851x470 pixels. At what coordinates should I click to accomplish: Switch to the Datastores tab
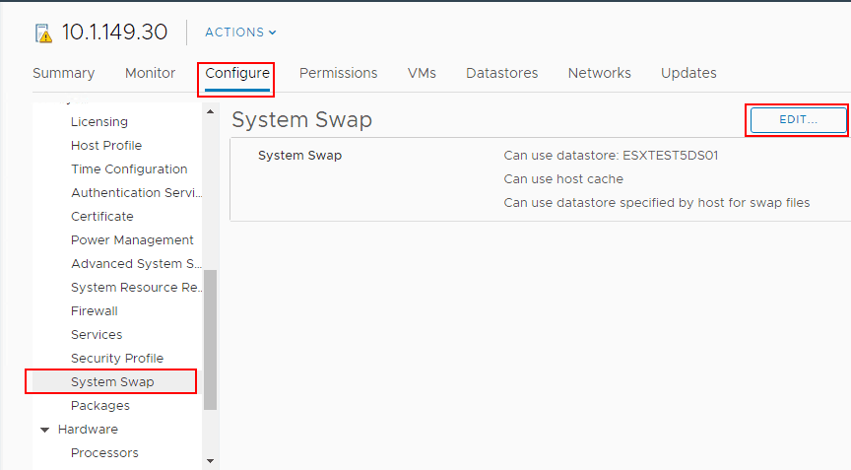(501, 73)
